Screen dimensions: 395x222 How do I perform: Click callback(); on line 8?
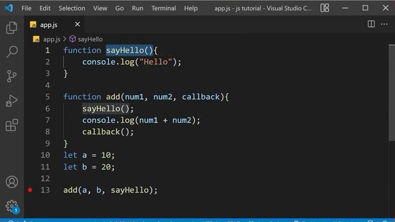click(108, 132)
